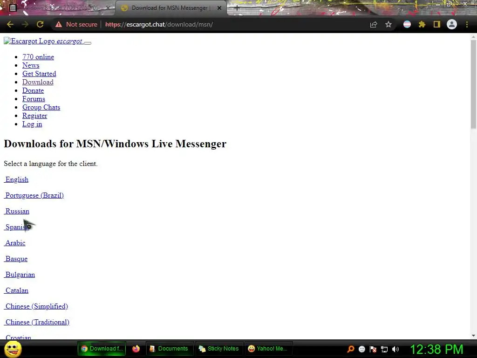
Task: Select the Catalan language link
Action: coord(16,290)
